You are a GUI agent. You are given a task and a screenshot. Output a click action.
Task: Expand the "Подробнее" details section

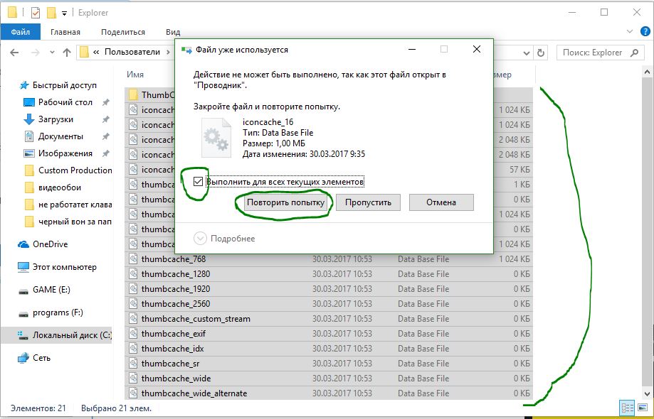200,239
